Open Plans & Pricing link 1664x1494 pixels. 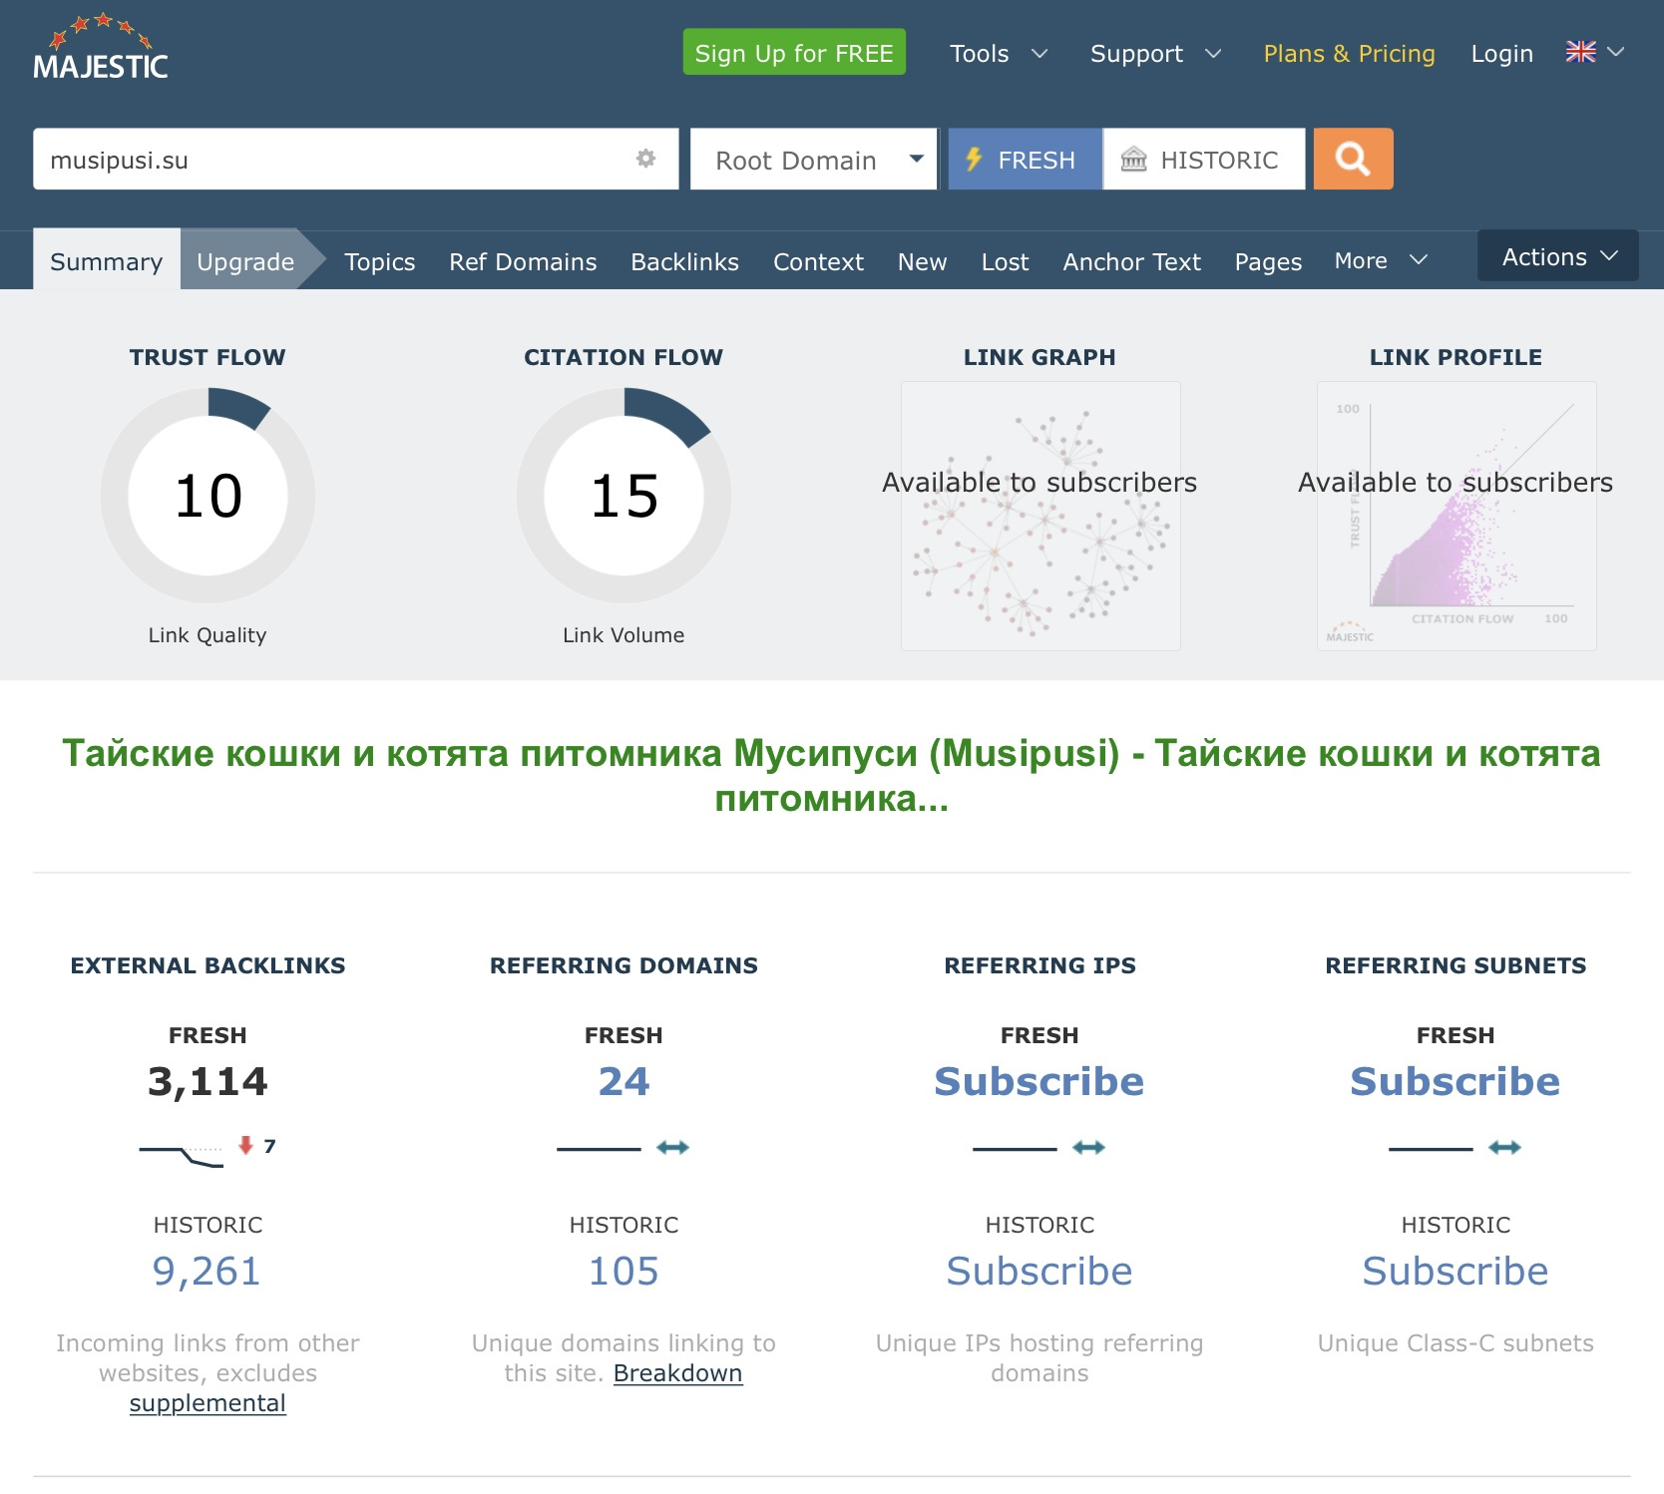(1350, 53)
